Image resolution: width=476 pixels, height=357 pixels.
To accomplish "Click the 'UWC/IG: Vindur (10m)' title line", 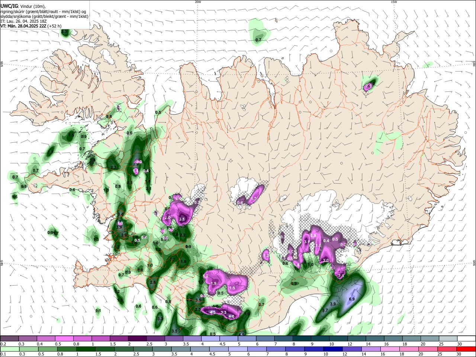I will point(23,6).
